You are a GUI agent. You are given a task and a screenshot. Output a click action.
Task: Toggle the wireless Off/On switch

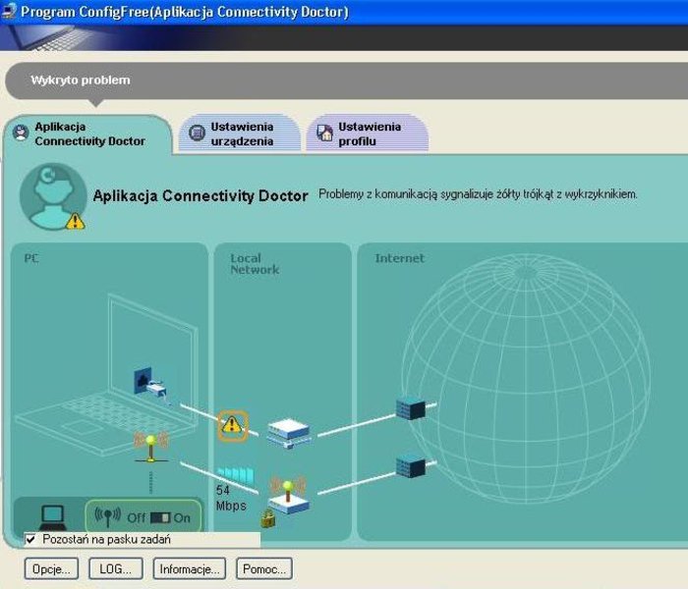tap(159, 518)
